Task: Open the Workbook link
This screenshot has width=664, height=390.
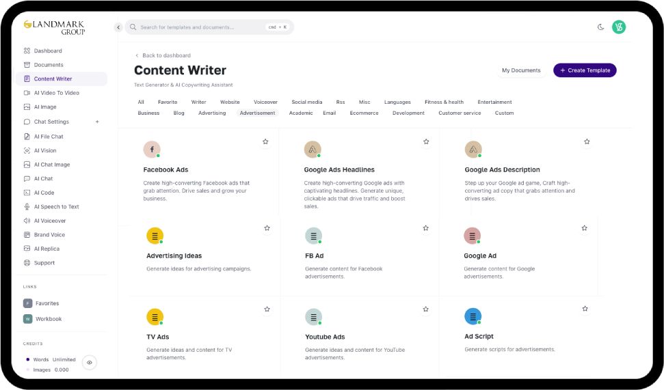Action: [x=43, y=319]
